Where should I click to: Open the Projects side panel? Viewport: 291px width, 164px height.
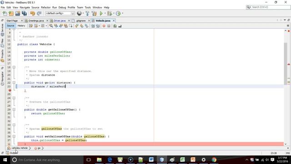[x=2, y=56]
